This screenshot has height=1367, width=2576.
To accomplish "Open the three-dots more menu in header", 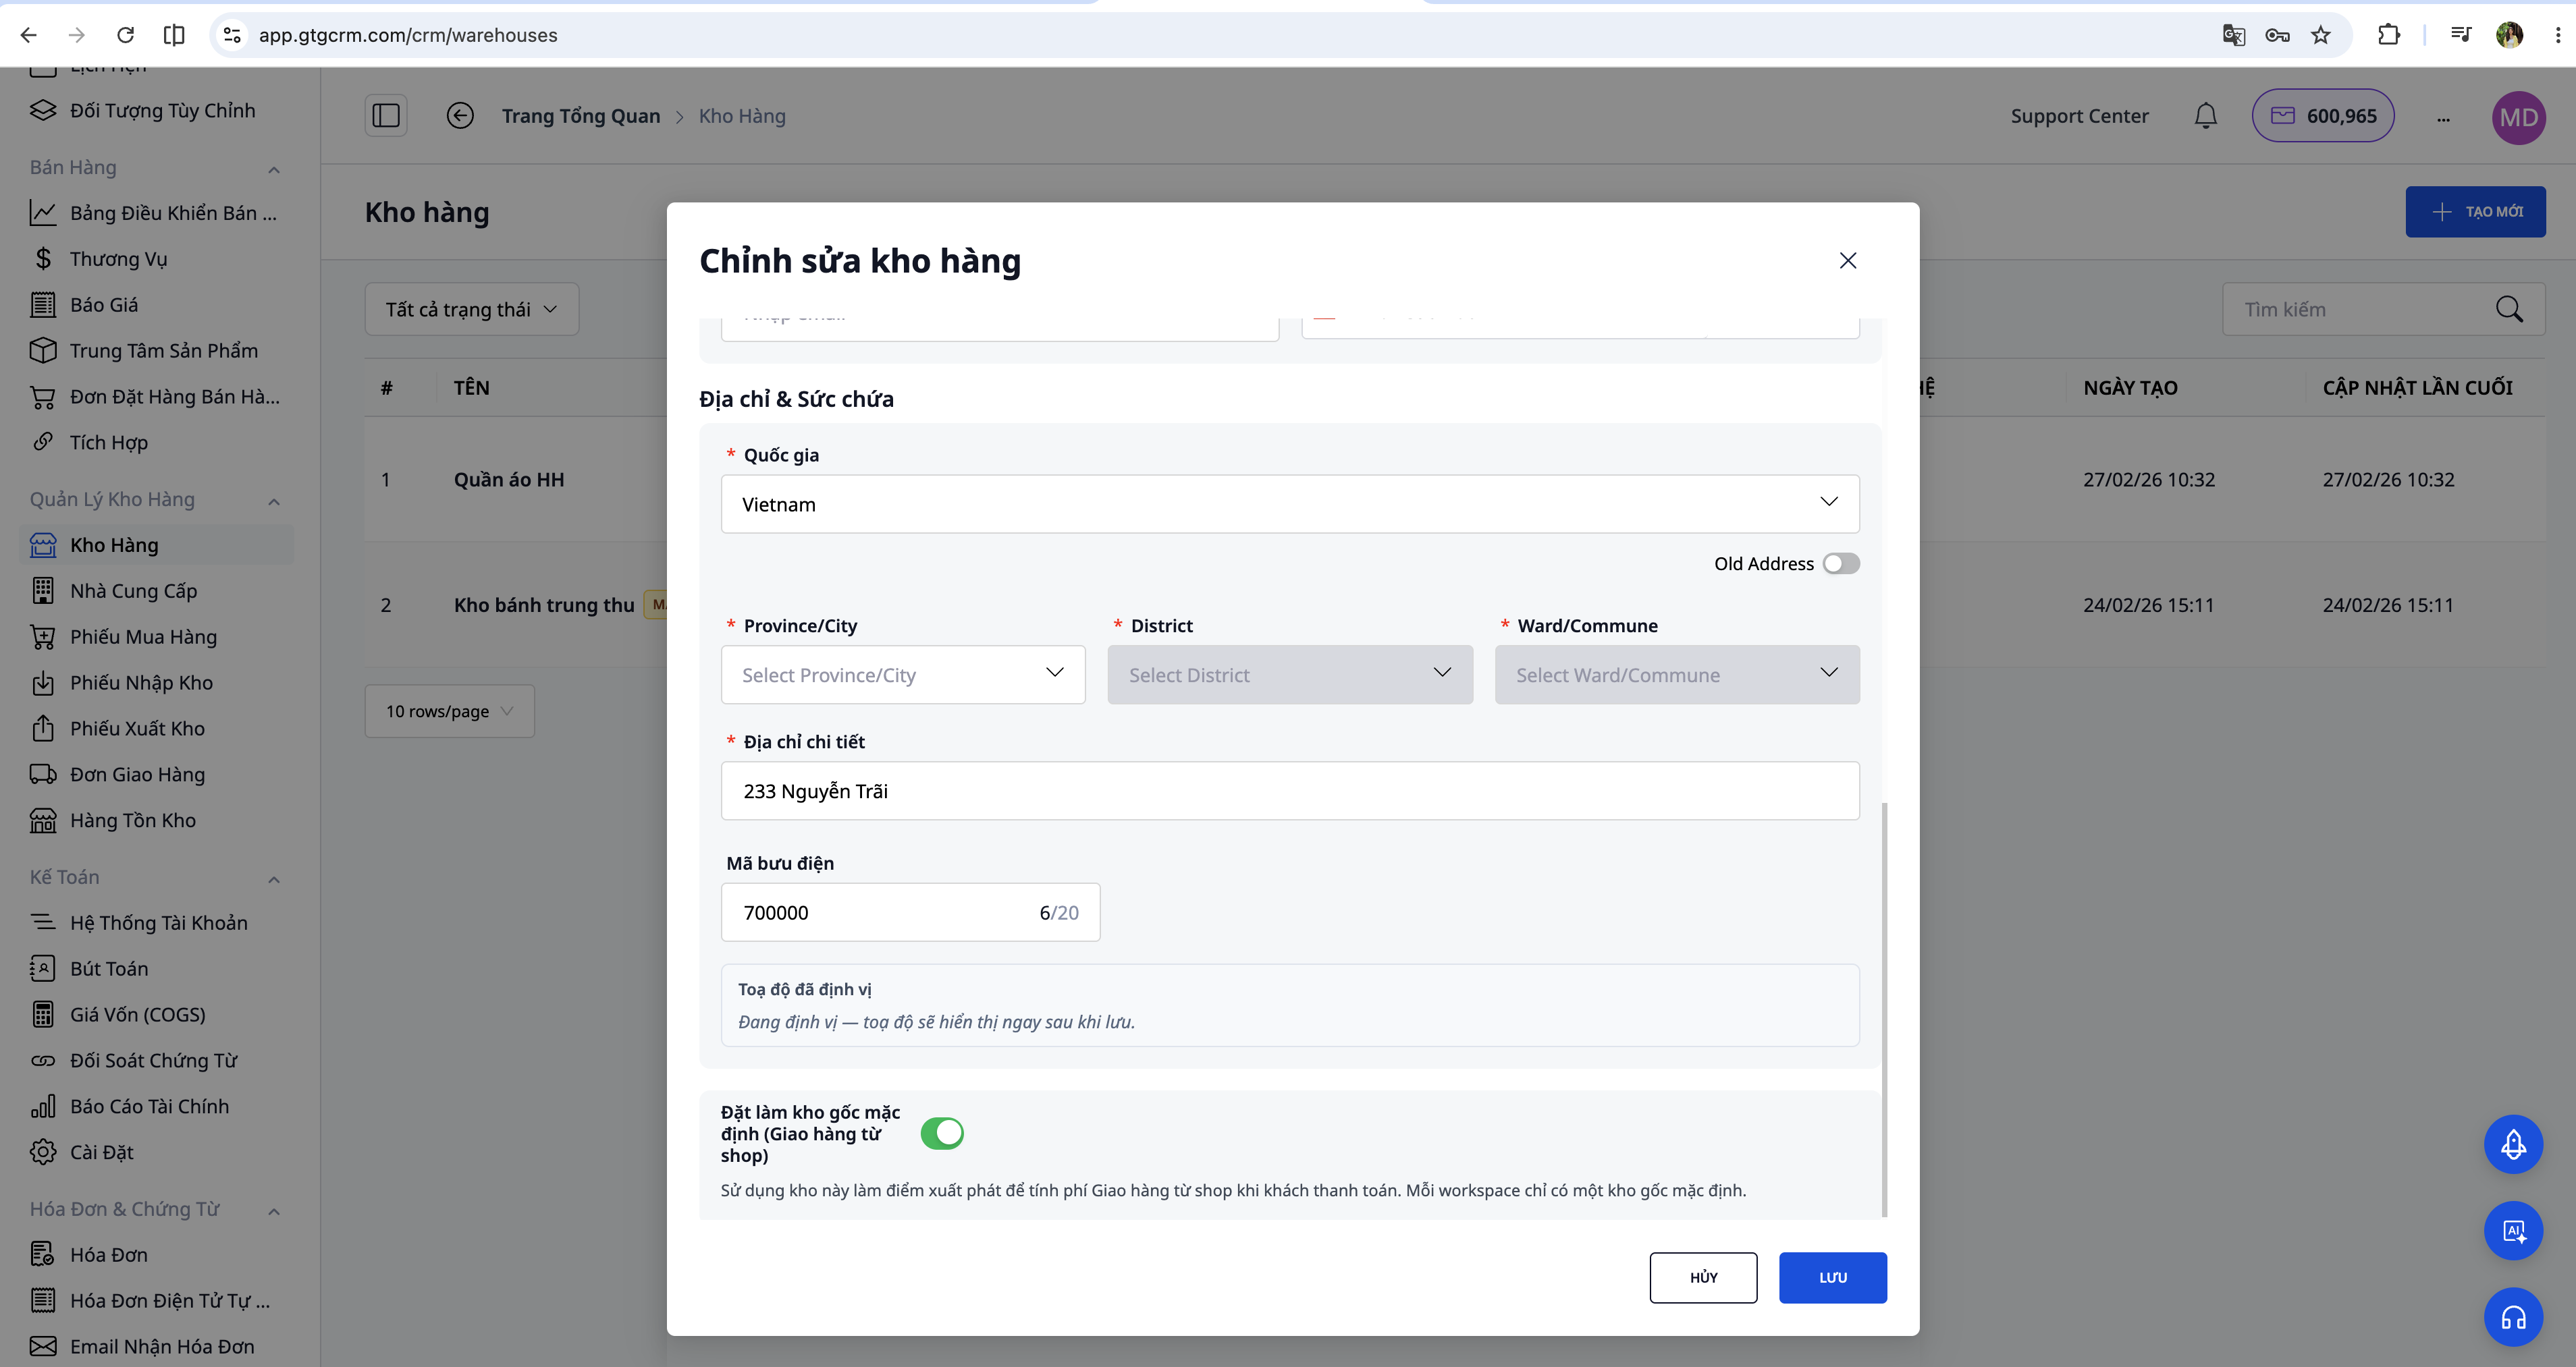I will pos(2443,118).
